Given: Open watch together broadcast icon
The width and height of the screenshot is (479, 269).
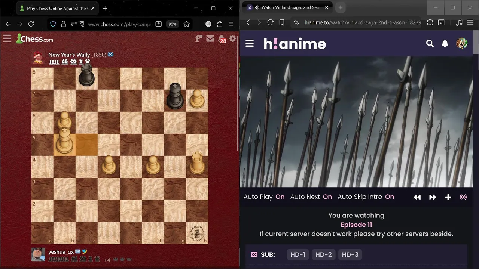Looking at the screenshot, I should point(463,197).
